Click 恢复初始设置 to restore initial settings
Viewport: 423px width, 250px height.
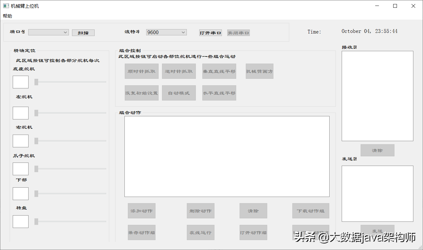pyautogui.click(x=142, y=93)
